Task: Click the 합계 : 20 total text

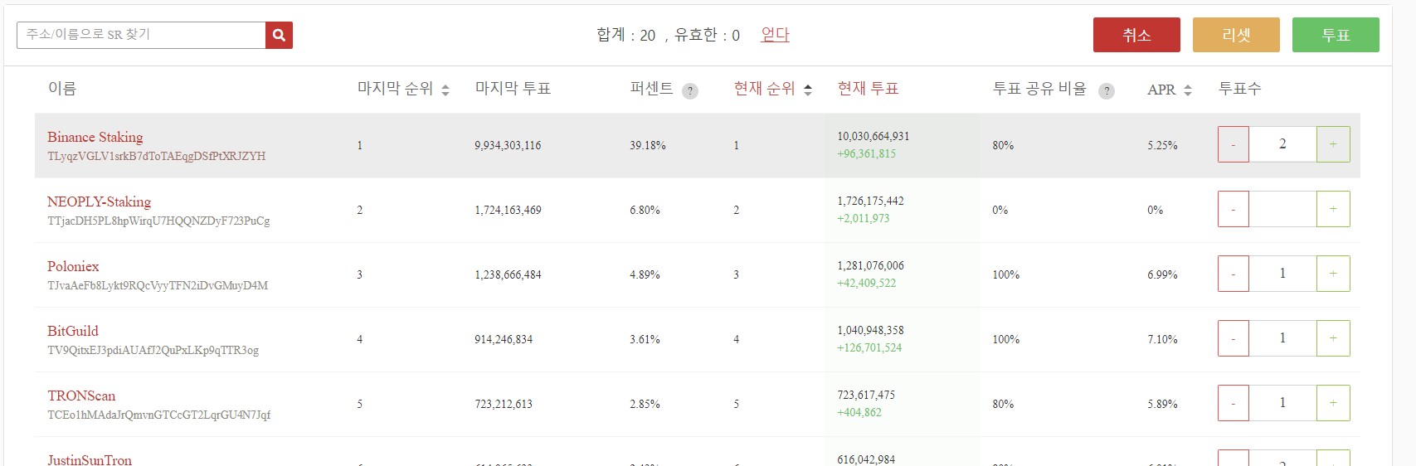Action: tap(626, 35)
